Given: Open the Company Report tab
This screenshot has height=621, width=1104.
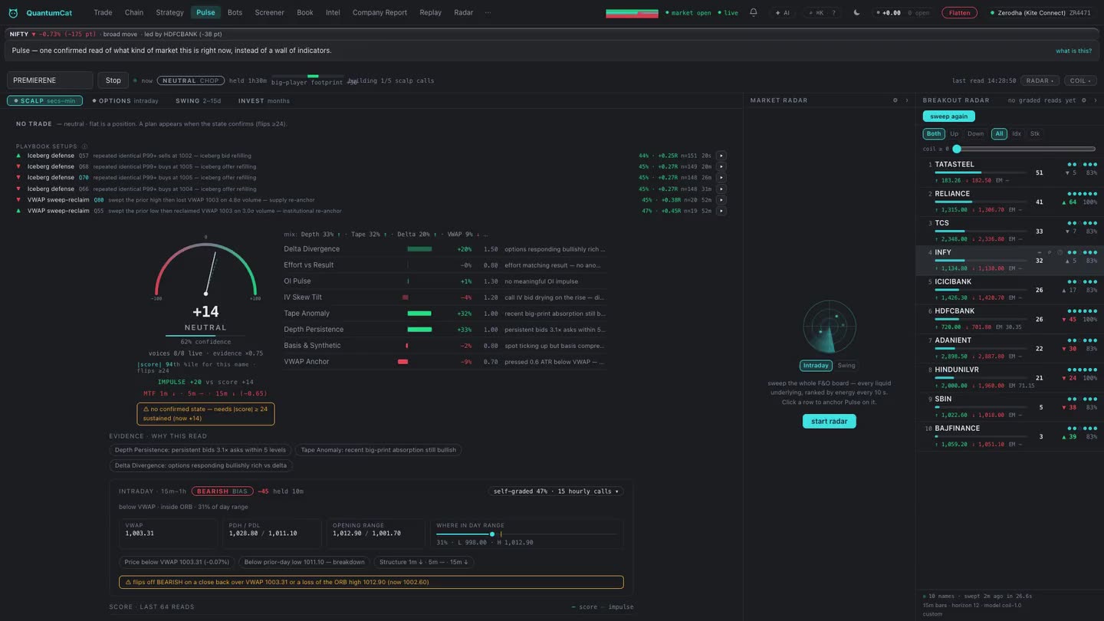Looking at the screenshot, I should click(379, 12).
